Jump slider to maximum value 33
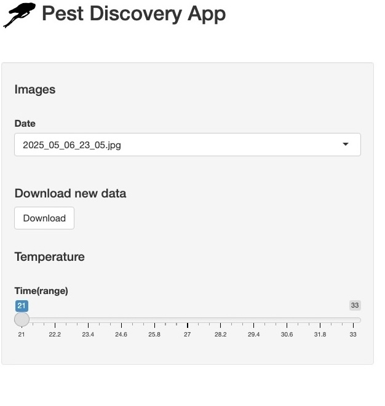 (x=353, y=320)
